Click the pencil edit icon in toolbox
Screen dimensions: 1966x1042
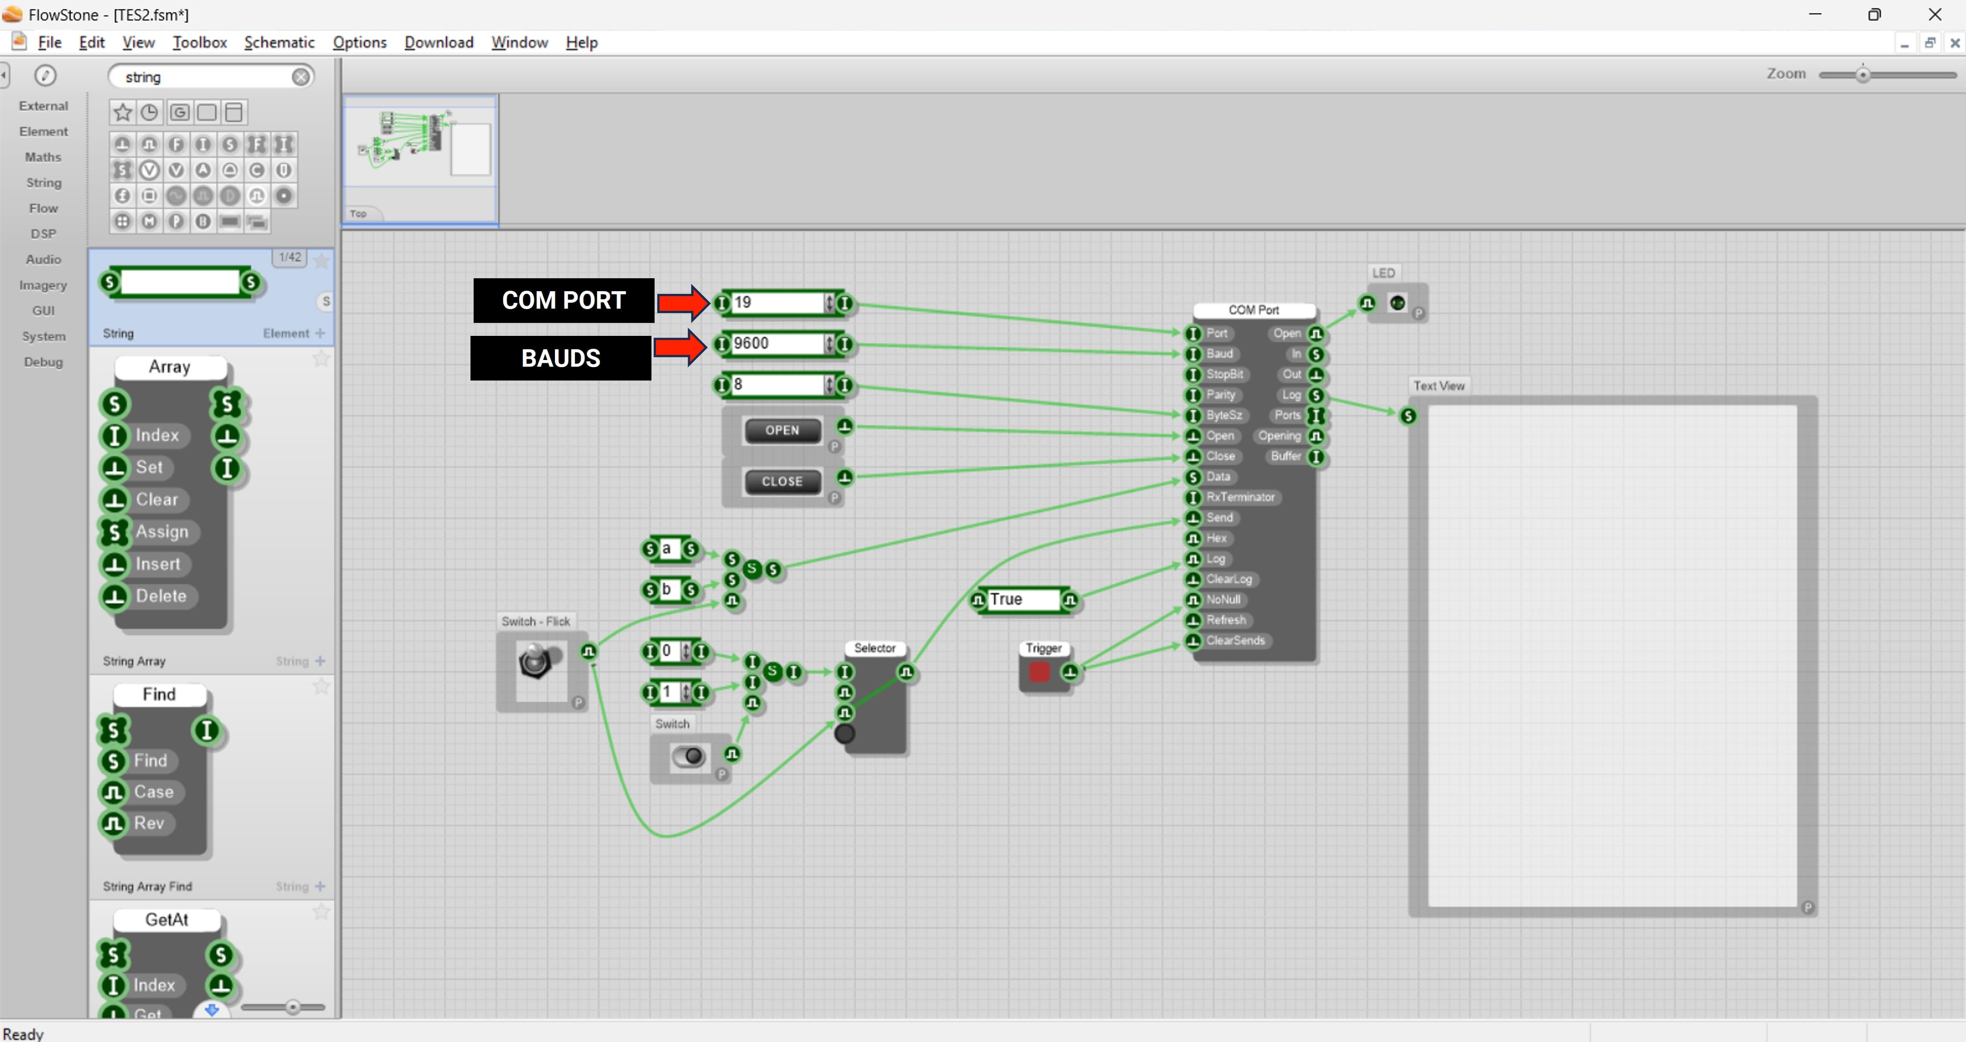tap(45, 75)
